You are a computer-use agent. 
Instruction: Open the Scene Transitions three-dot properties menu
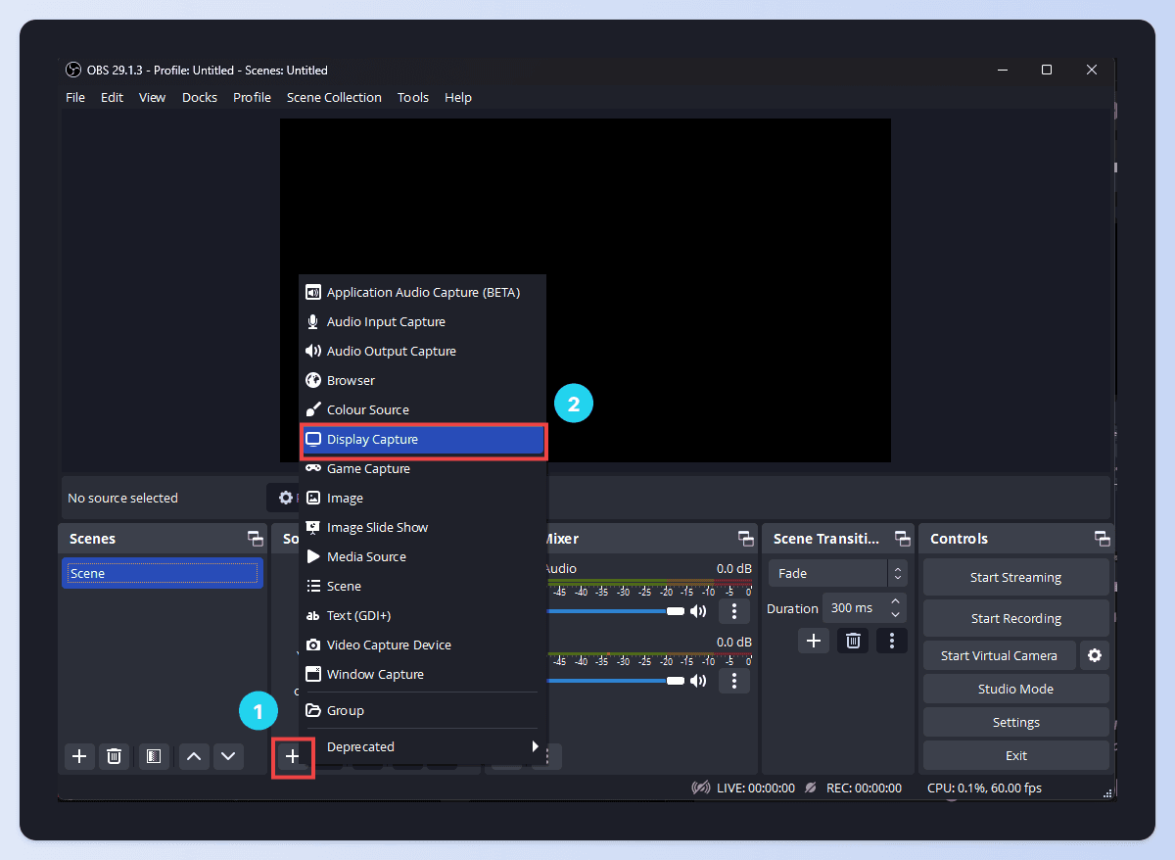point(891,641)
